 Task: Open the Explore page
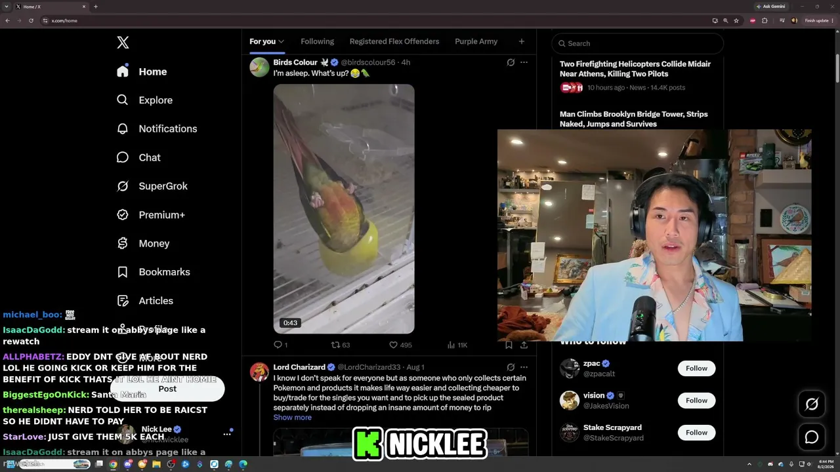144,100
